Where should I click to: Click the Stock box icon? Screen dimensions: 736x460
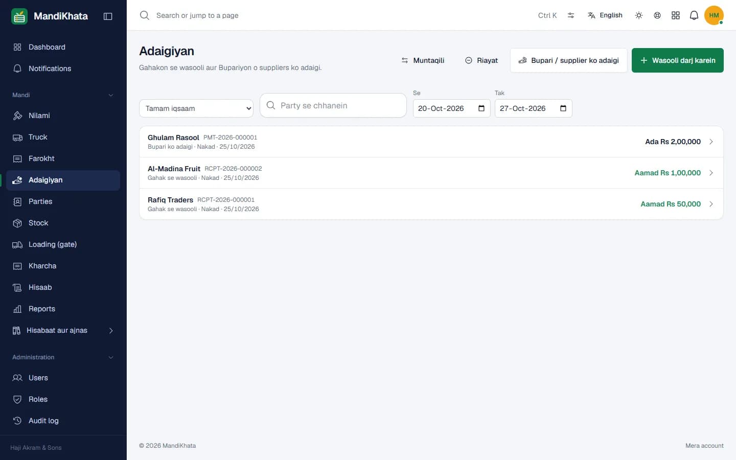pos(17,223)
